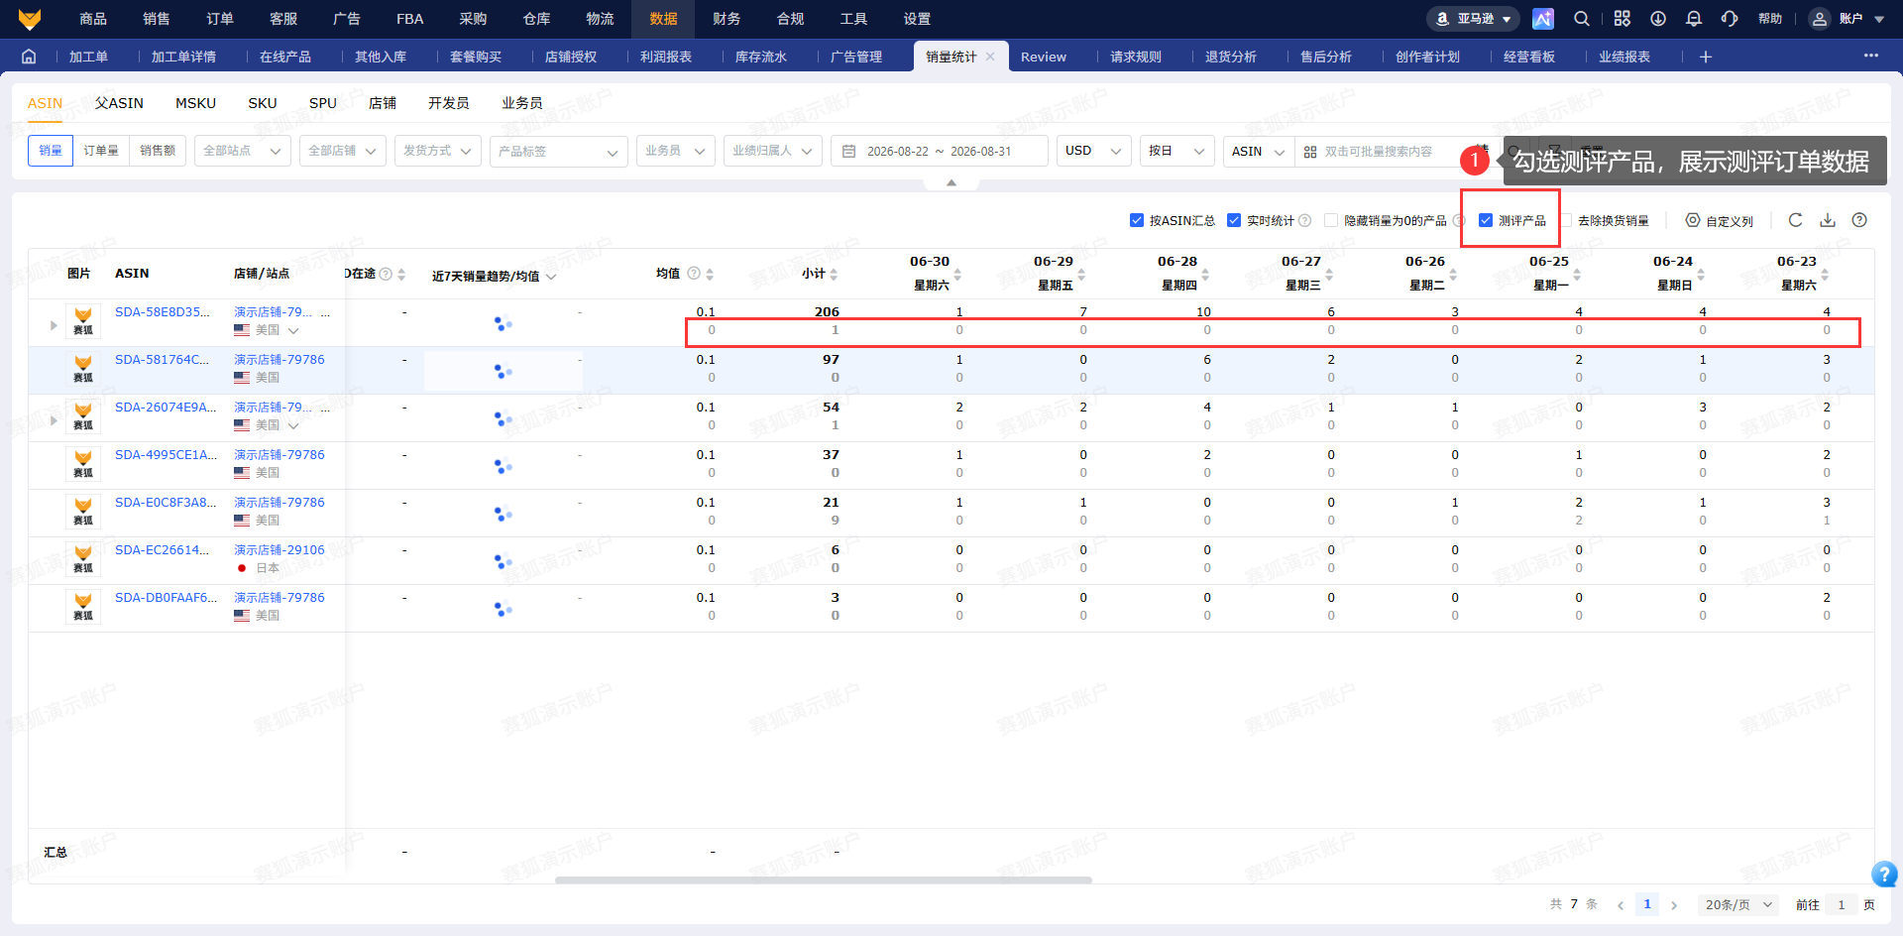
Task: Enable 隐藏销量为0的产品 checkbox
Action: 1331,220
